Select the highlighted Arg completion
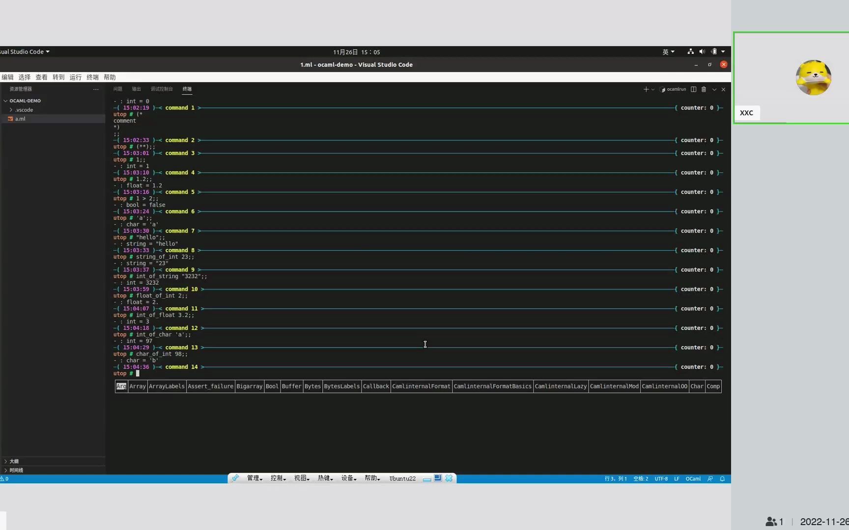Screen dimensions: 849x530 click(121, 386)
